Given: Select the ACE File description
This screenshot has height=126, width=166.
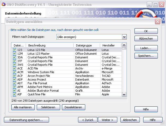Looking at the screenshot, I should click(33, 68).
